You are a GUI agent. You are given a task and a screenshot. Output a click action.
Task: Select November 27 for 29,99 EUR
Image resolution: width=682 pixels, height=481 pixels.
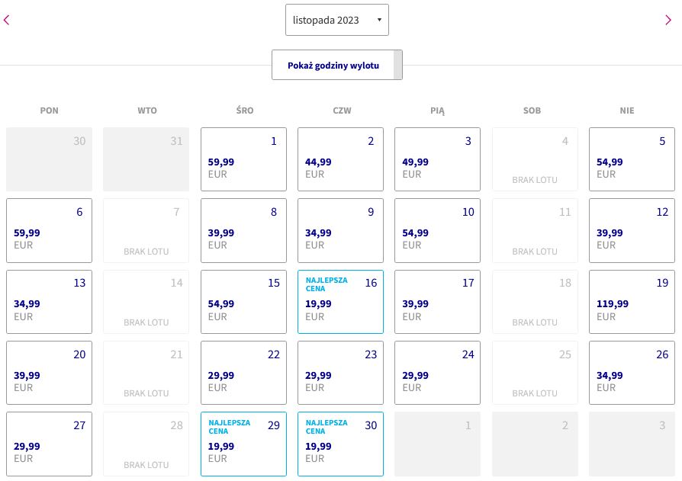tap(49, 444)
